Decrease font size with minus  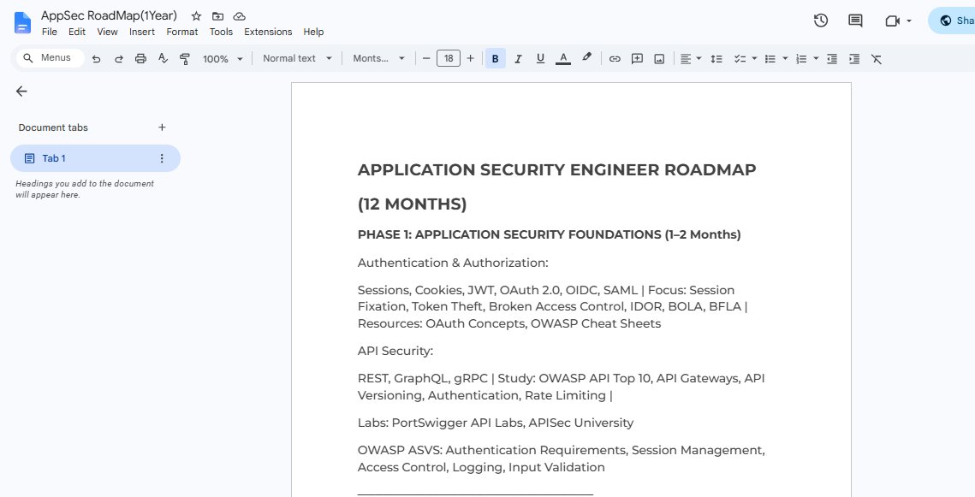(x=426, y=58)
